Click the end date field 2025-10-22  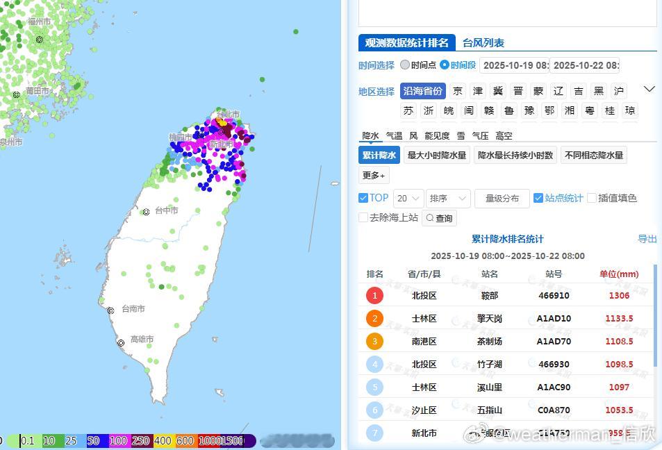click(x=585, y=65)
